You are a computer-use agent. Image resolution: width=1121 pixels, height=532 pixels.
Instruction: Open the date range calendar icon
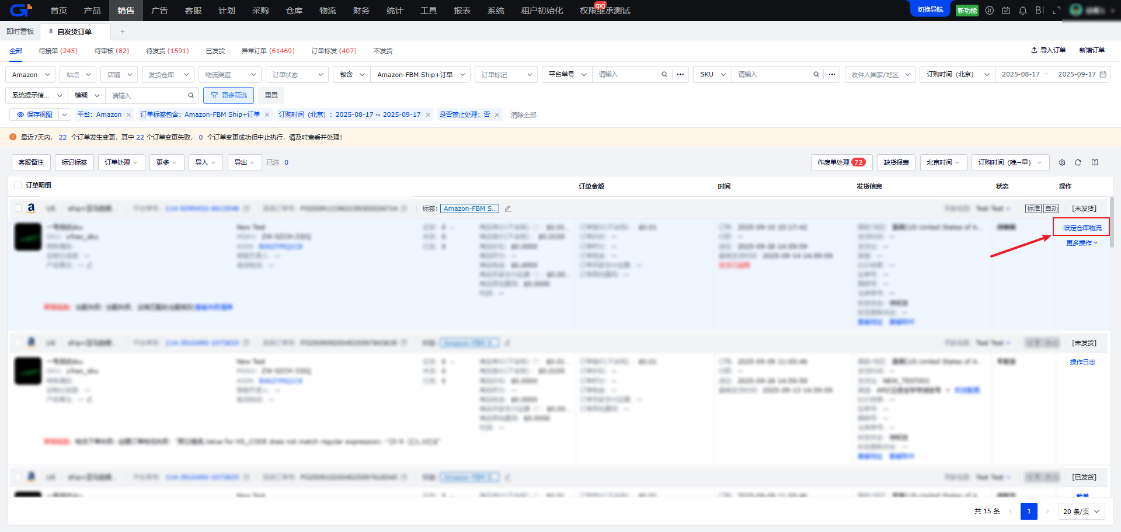tap(1103, 74)
